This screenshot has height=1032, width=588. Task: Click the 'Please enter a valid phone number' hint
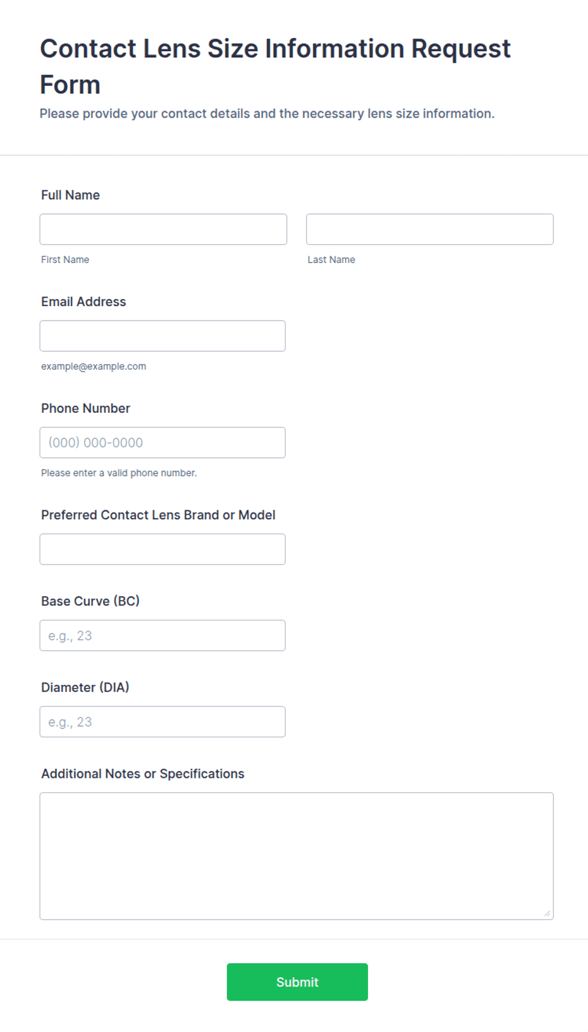(x=119, y=473)
